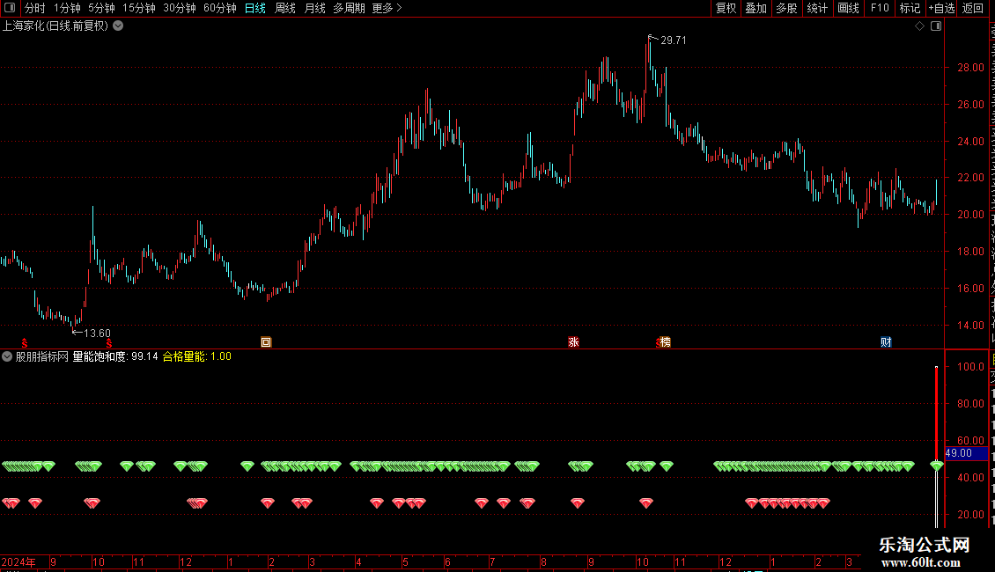Expand the 更多 periods menu
995x572 pixels.
[387, 8]
